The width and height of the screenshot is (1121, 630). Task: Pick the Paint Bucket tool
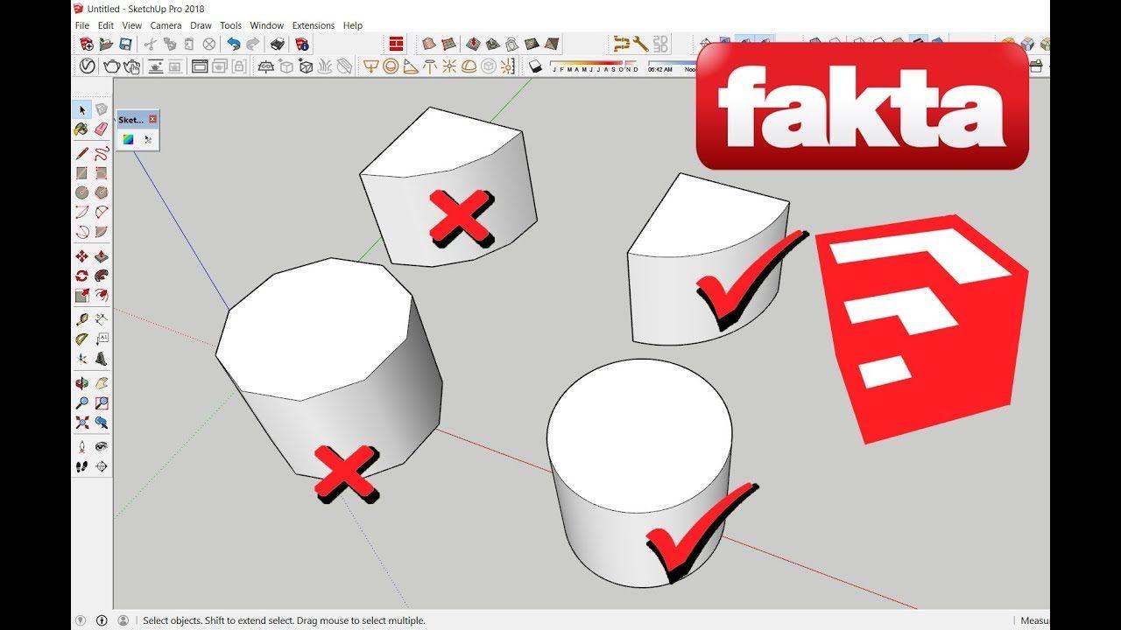point(82,129)
